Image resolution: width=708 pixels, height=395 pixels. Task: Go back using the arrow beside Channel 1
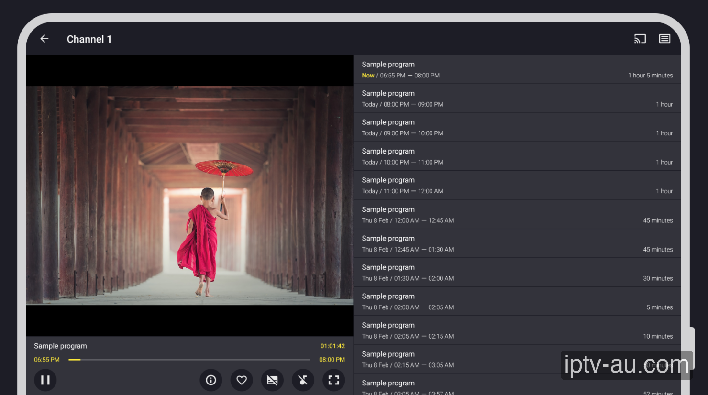click(44, 39)
